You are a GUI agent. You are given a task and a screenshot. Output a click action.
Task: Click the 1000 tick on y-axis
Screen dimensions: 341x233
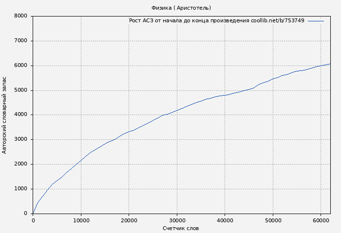click(x=21, y=189)
